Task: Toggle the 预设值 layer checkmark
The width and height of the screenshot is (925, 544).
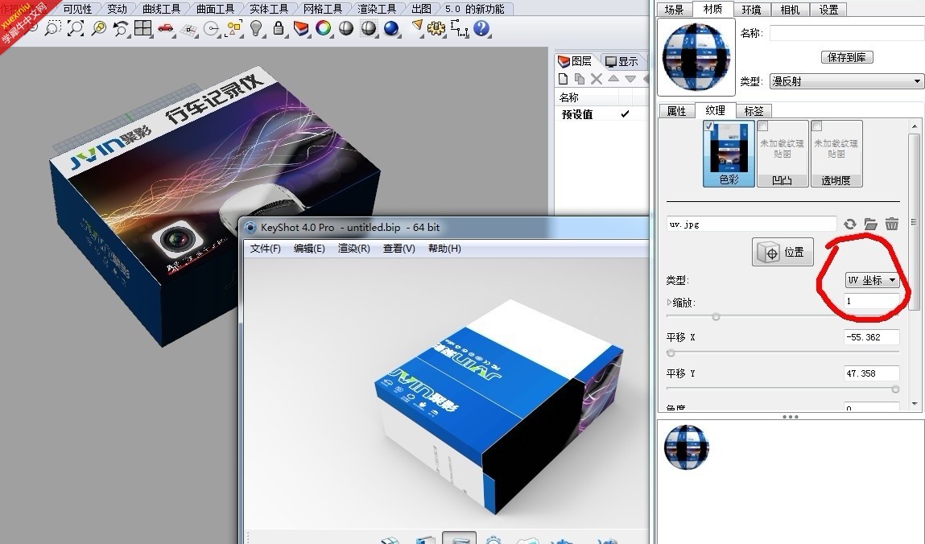Action: (626, 113)
